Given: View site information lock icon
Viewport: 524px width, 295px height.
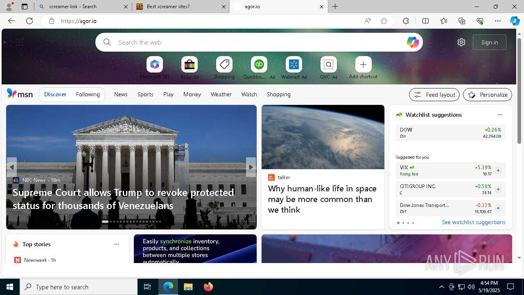Looking at the screenshot, I should point(51,21).
